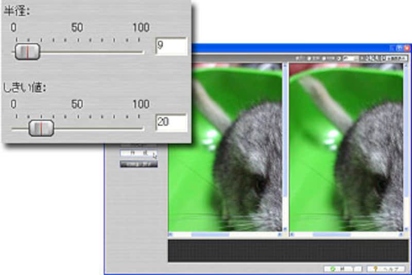Click the right arrow of right preview's horizontal scrollbar
The image size is (412, 275).
point(400,235)
